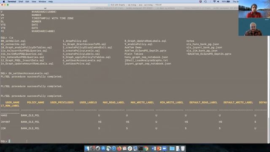Click file name 6_setUserAccessLevels.sql in listing
This screenshot has width=270, height=152.
pos(82,60)
